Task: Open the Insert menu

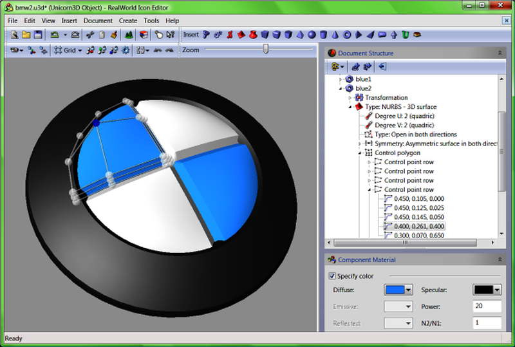Action: [x=70, y=21]
